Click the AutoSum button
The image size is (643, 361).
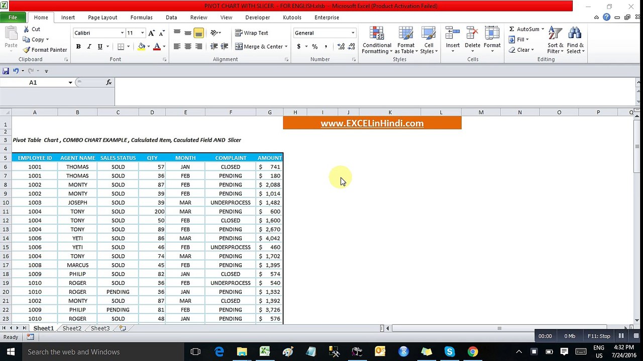click(x=524, y=29)
